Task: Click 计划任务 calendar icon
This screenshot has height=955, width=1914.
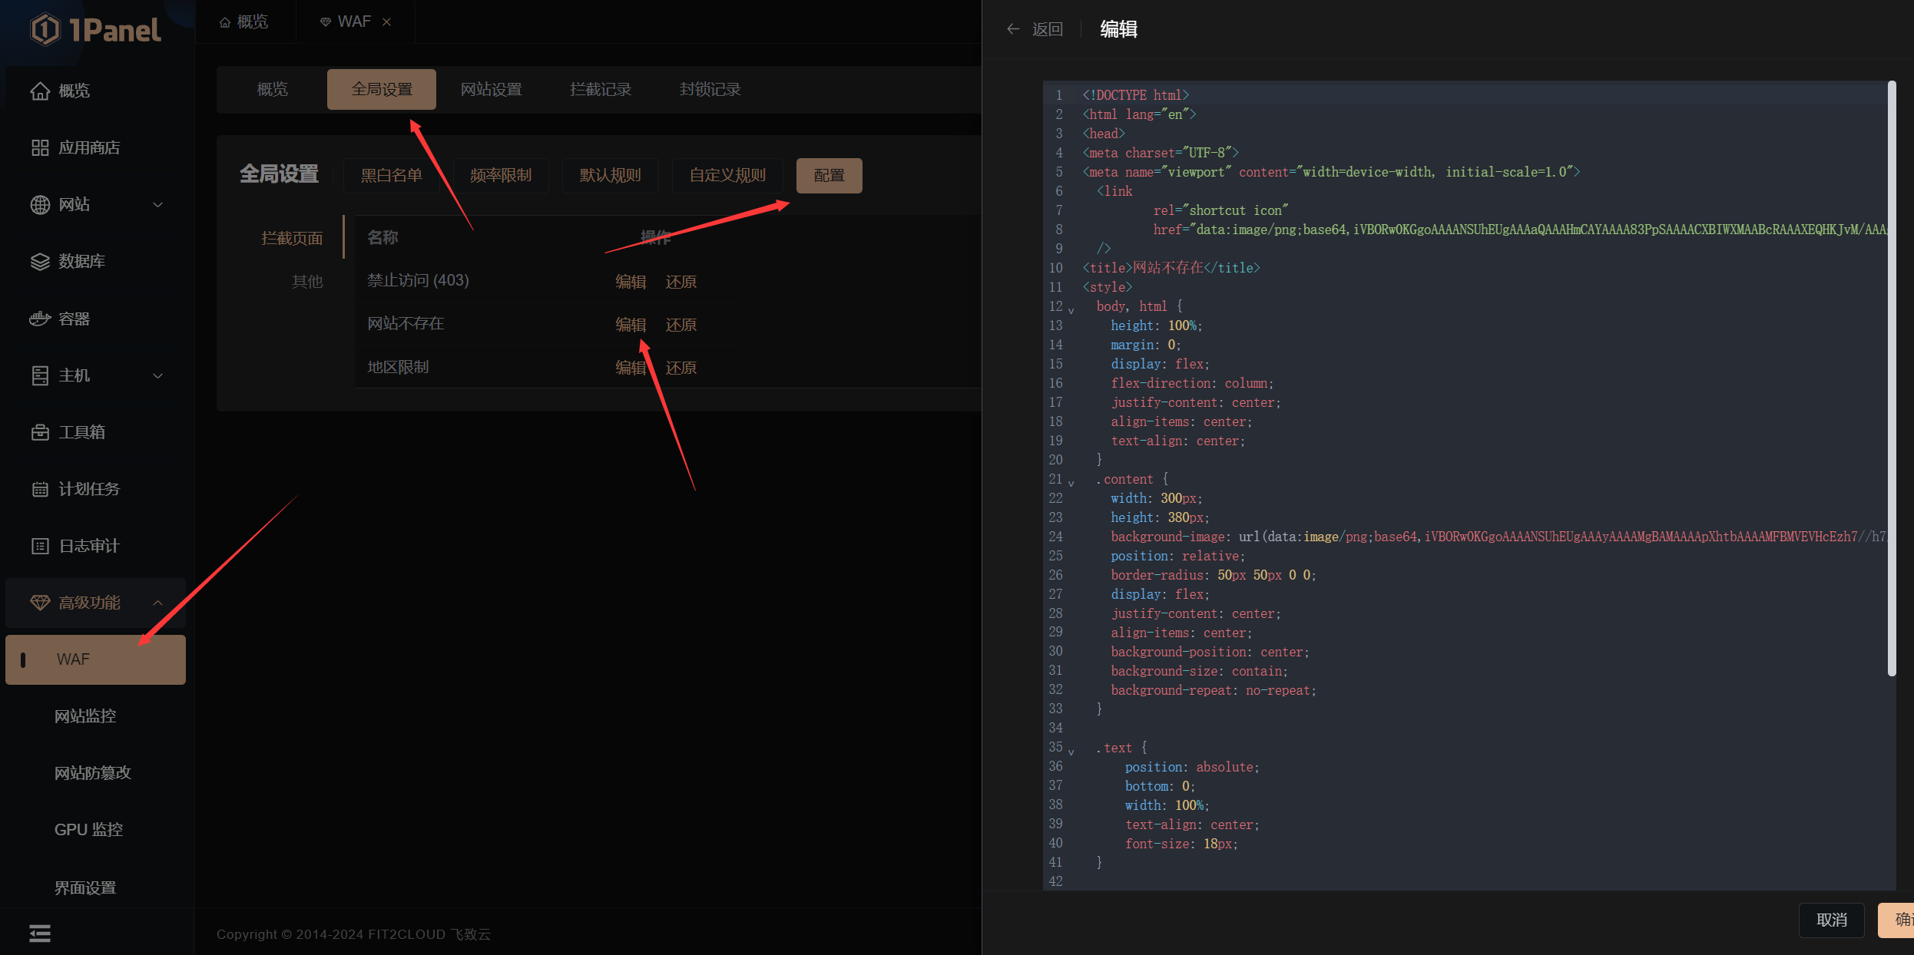Action: pos(40,489)
